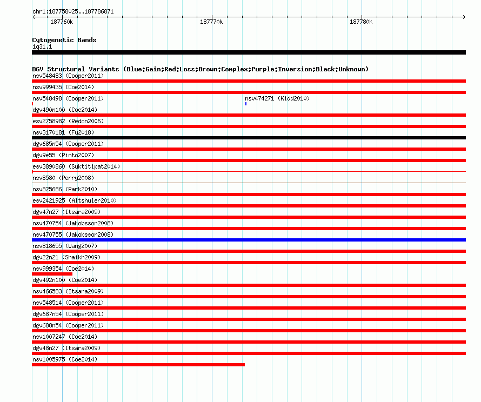Open the dgv490n100 (Coe2014) variant label
This screenshot has height=402, width=481.
point(65,110)
